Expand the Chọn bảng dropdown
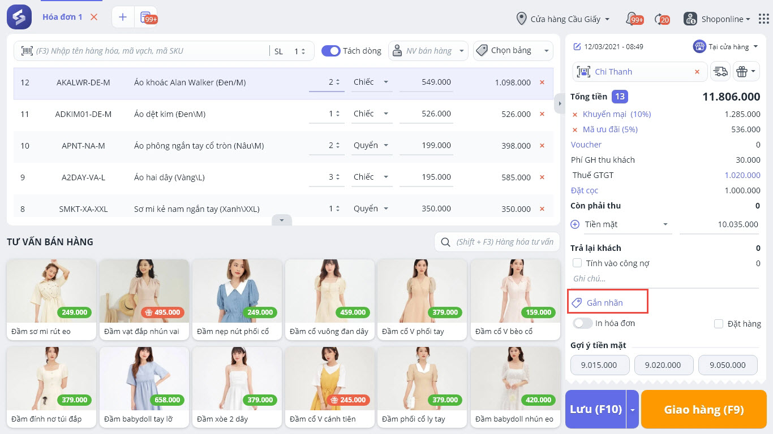The height and width of the screenshot is (434, 773). [513, 51]
